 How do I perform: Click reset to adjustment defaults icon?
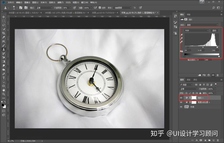coord(208,75)
